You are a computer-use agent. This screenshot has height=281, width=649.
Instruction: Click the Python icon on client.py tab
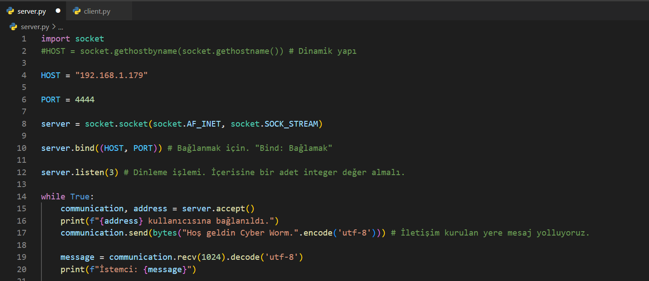pyautogui.click(x=77, y=11)
